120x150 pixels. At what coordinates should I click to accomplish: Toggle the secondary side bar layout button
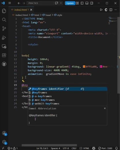pos(92,3)
